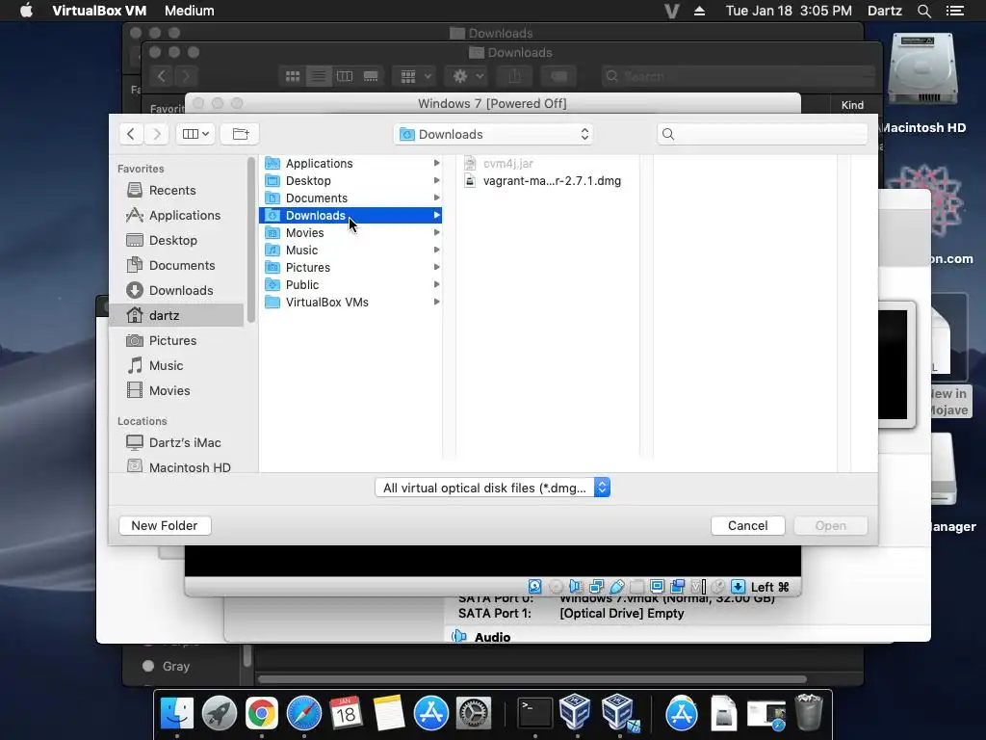Screen dimensions: 986x740
Task: Open Notification Center in menu bar
Action: tap(954, 11)
